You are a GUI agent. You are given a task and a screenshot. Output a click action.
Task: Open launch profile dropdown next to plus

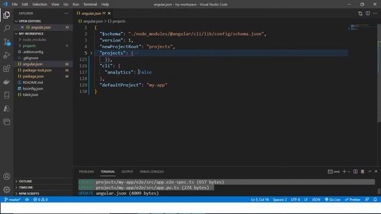pos(349,172)
